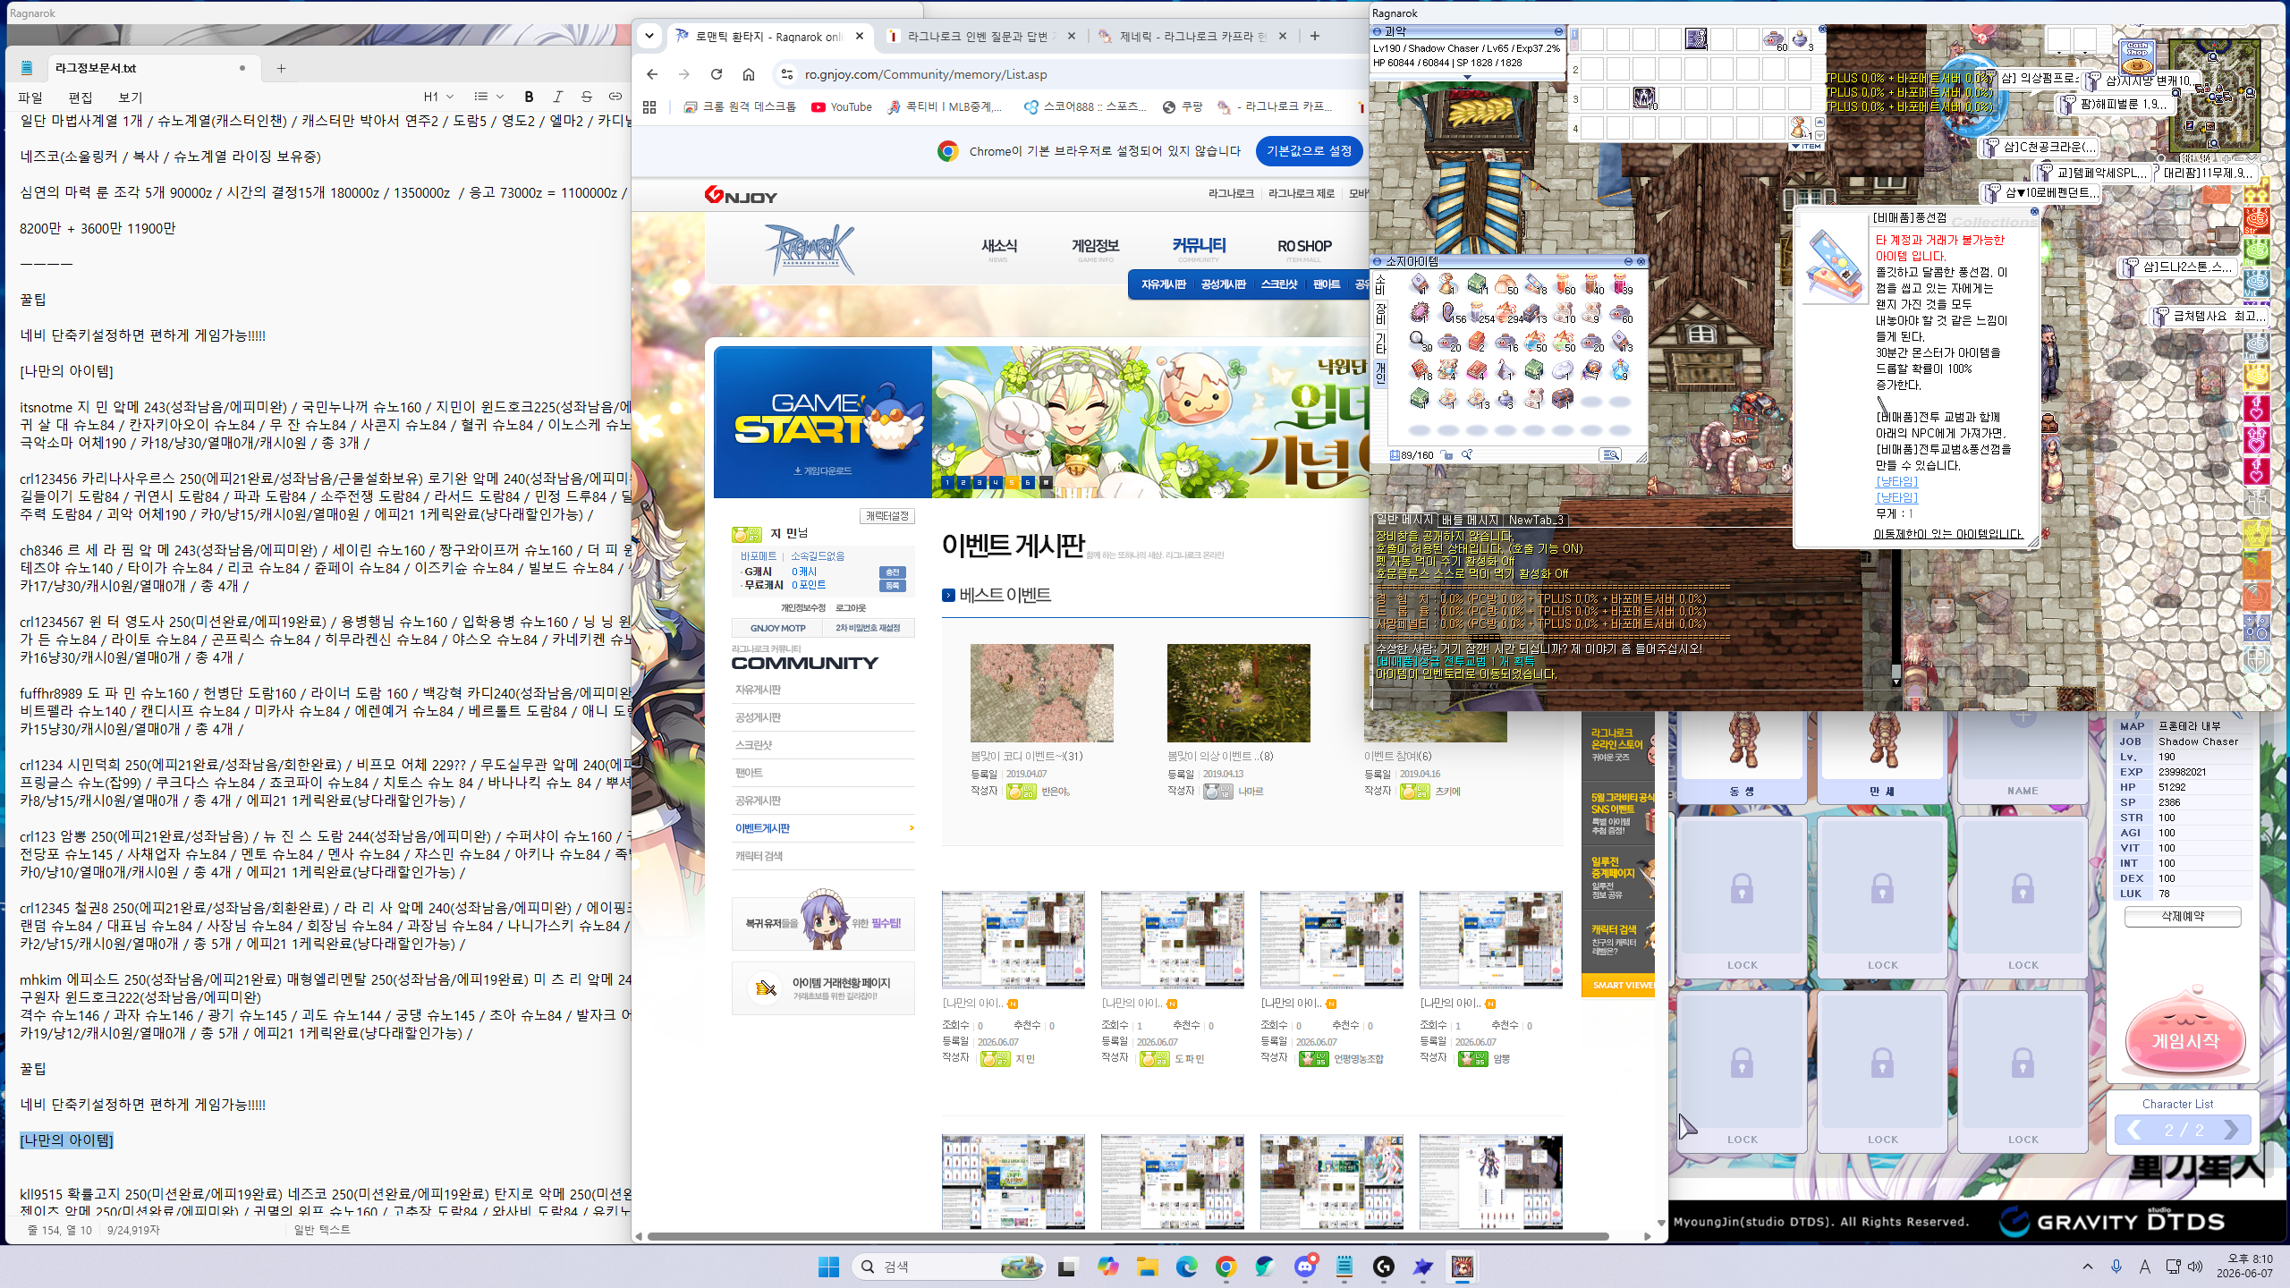2290x1288 pixels.
Task: Open the 스크린샷 community sidebar link
Action: point(753,745)
